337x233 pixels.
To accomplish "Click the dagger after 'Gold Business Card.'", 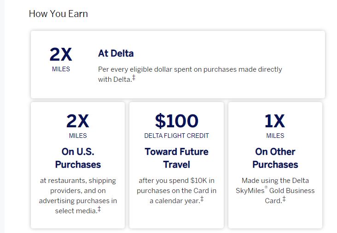I will [284, 199].
